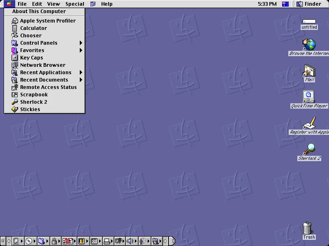
Task: Open Browse the Internet desktop icon
Action: [x=308, y=44]
